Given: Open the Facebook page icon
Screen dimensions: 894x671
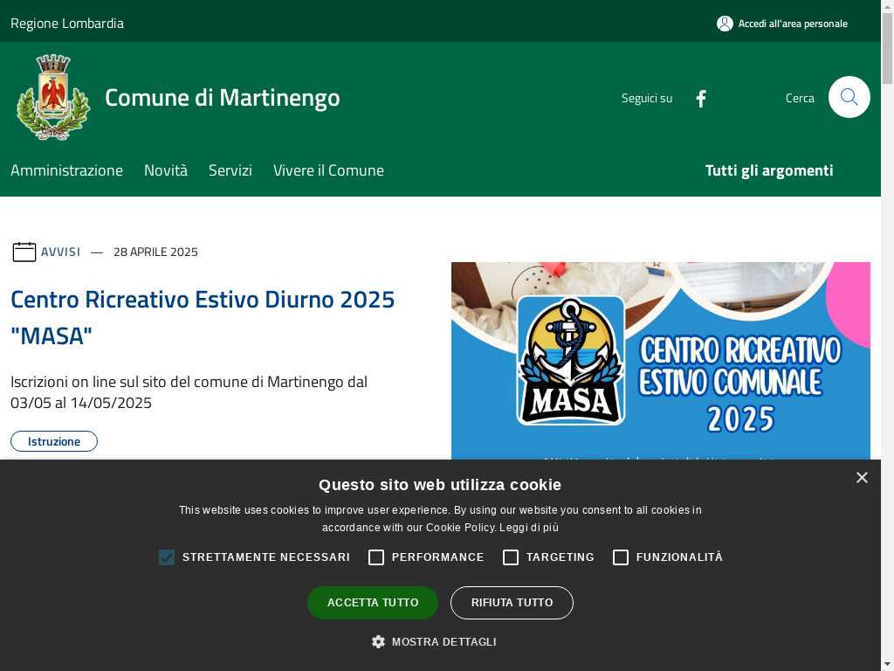Looking at the screenshot, I should [701, 98].
